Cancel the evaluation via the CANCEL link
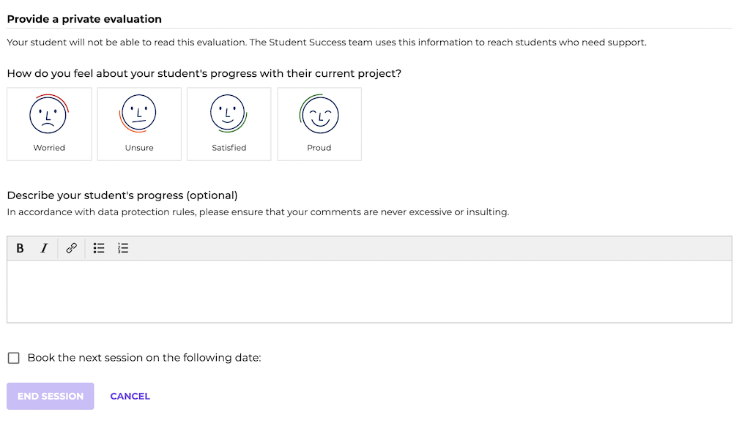 [x=130, y=396]
